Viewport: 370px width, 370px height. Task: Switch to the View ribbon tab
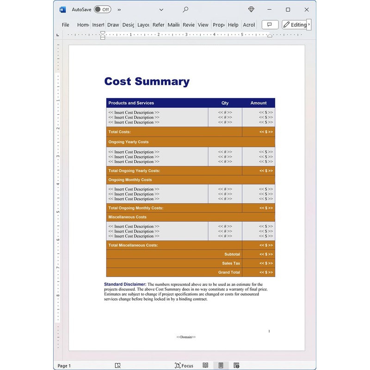click(203, 25)
